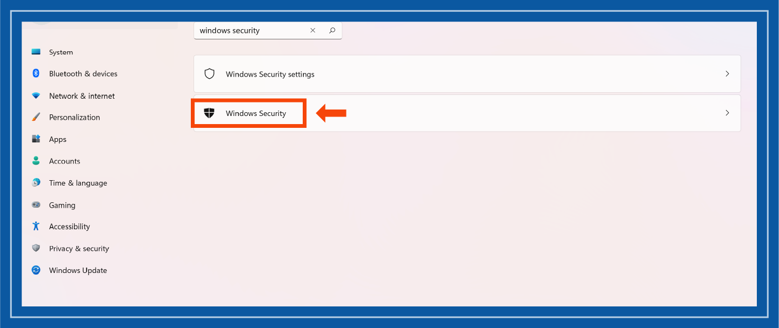Click the System monitor icon
The image size is (779, 328).
(x=36, y=52)
